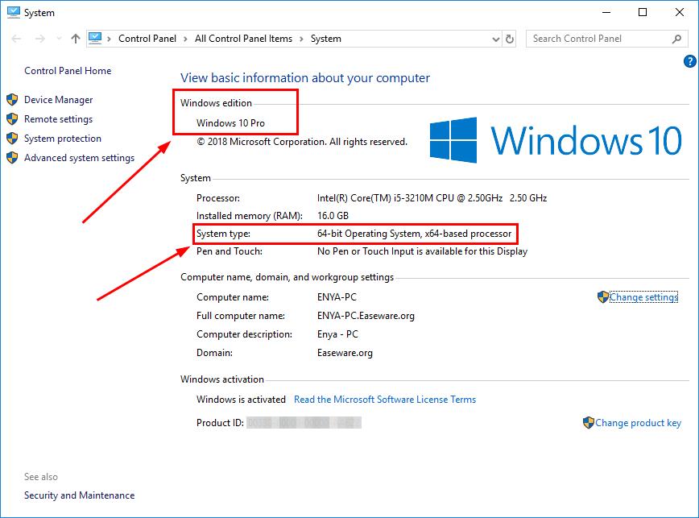Click the Forward navigation arrow
Screen dimensions: 699x518
click(38, 39)
